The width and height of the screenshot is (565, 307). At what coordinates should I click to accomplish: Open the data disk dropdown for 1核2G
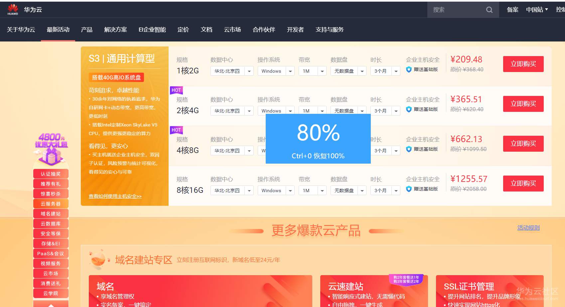348,71
